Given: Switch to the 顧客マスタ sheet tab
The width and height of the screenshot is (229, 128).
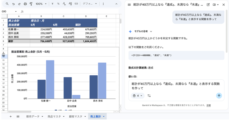Looking at the screenshot, I should point(76,116).
